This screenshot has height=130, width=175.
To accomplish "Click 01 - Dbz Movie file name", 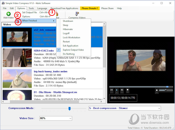I will pyautogui.click(x=55, y=92).
